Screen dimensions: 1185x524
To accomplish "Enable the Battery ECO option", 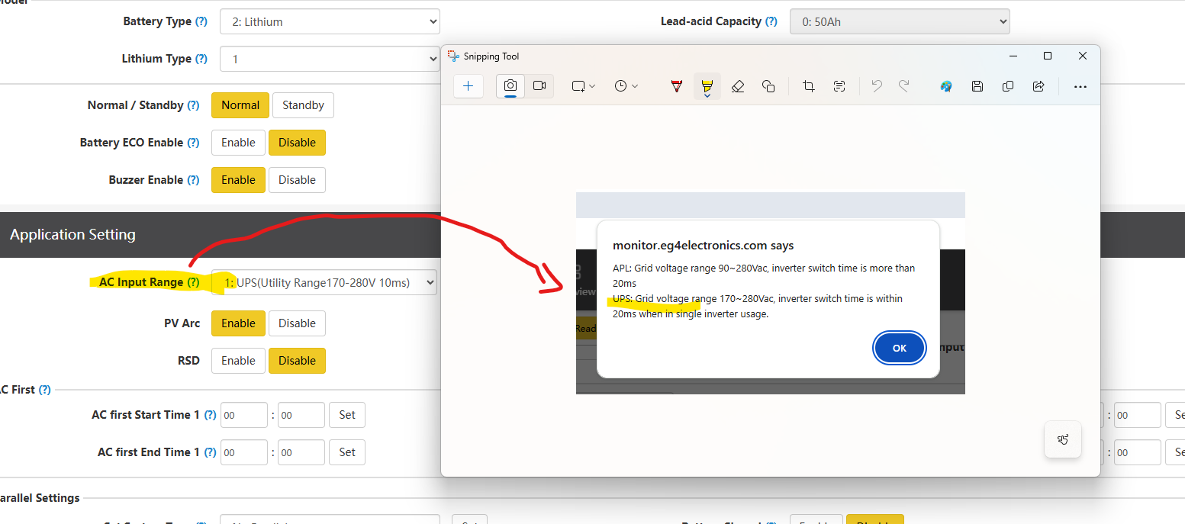I will (238, 143).
